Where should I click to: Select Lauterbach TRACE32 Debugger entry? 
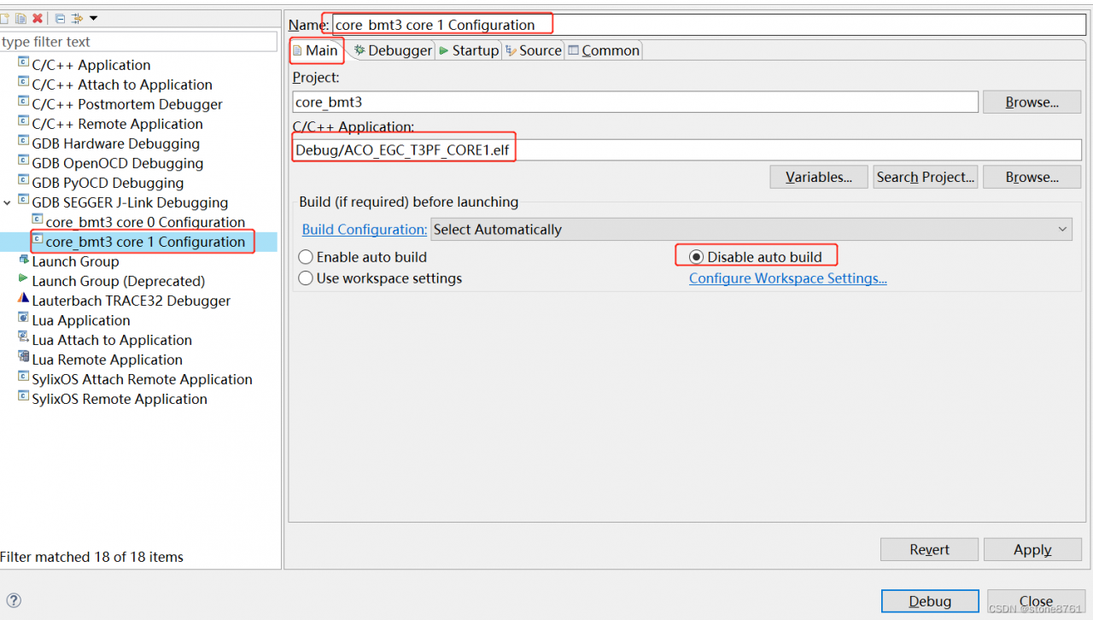131,301
